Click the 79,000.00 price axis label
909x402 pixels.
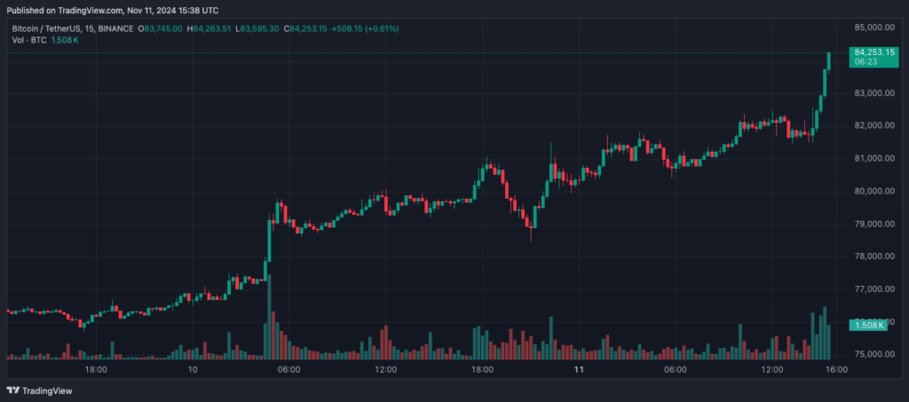874,224
